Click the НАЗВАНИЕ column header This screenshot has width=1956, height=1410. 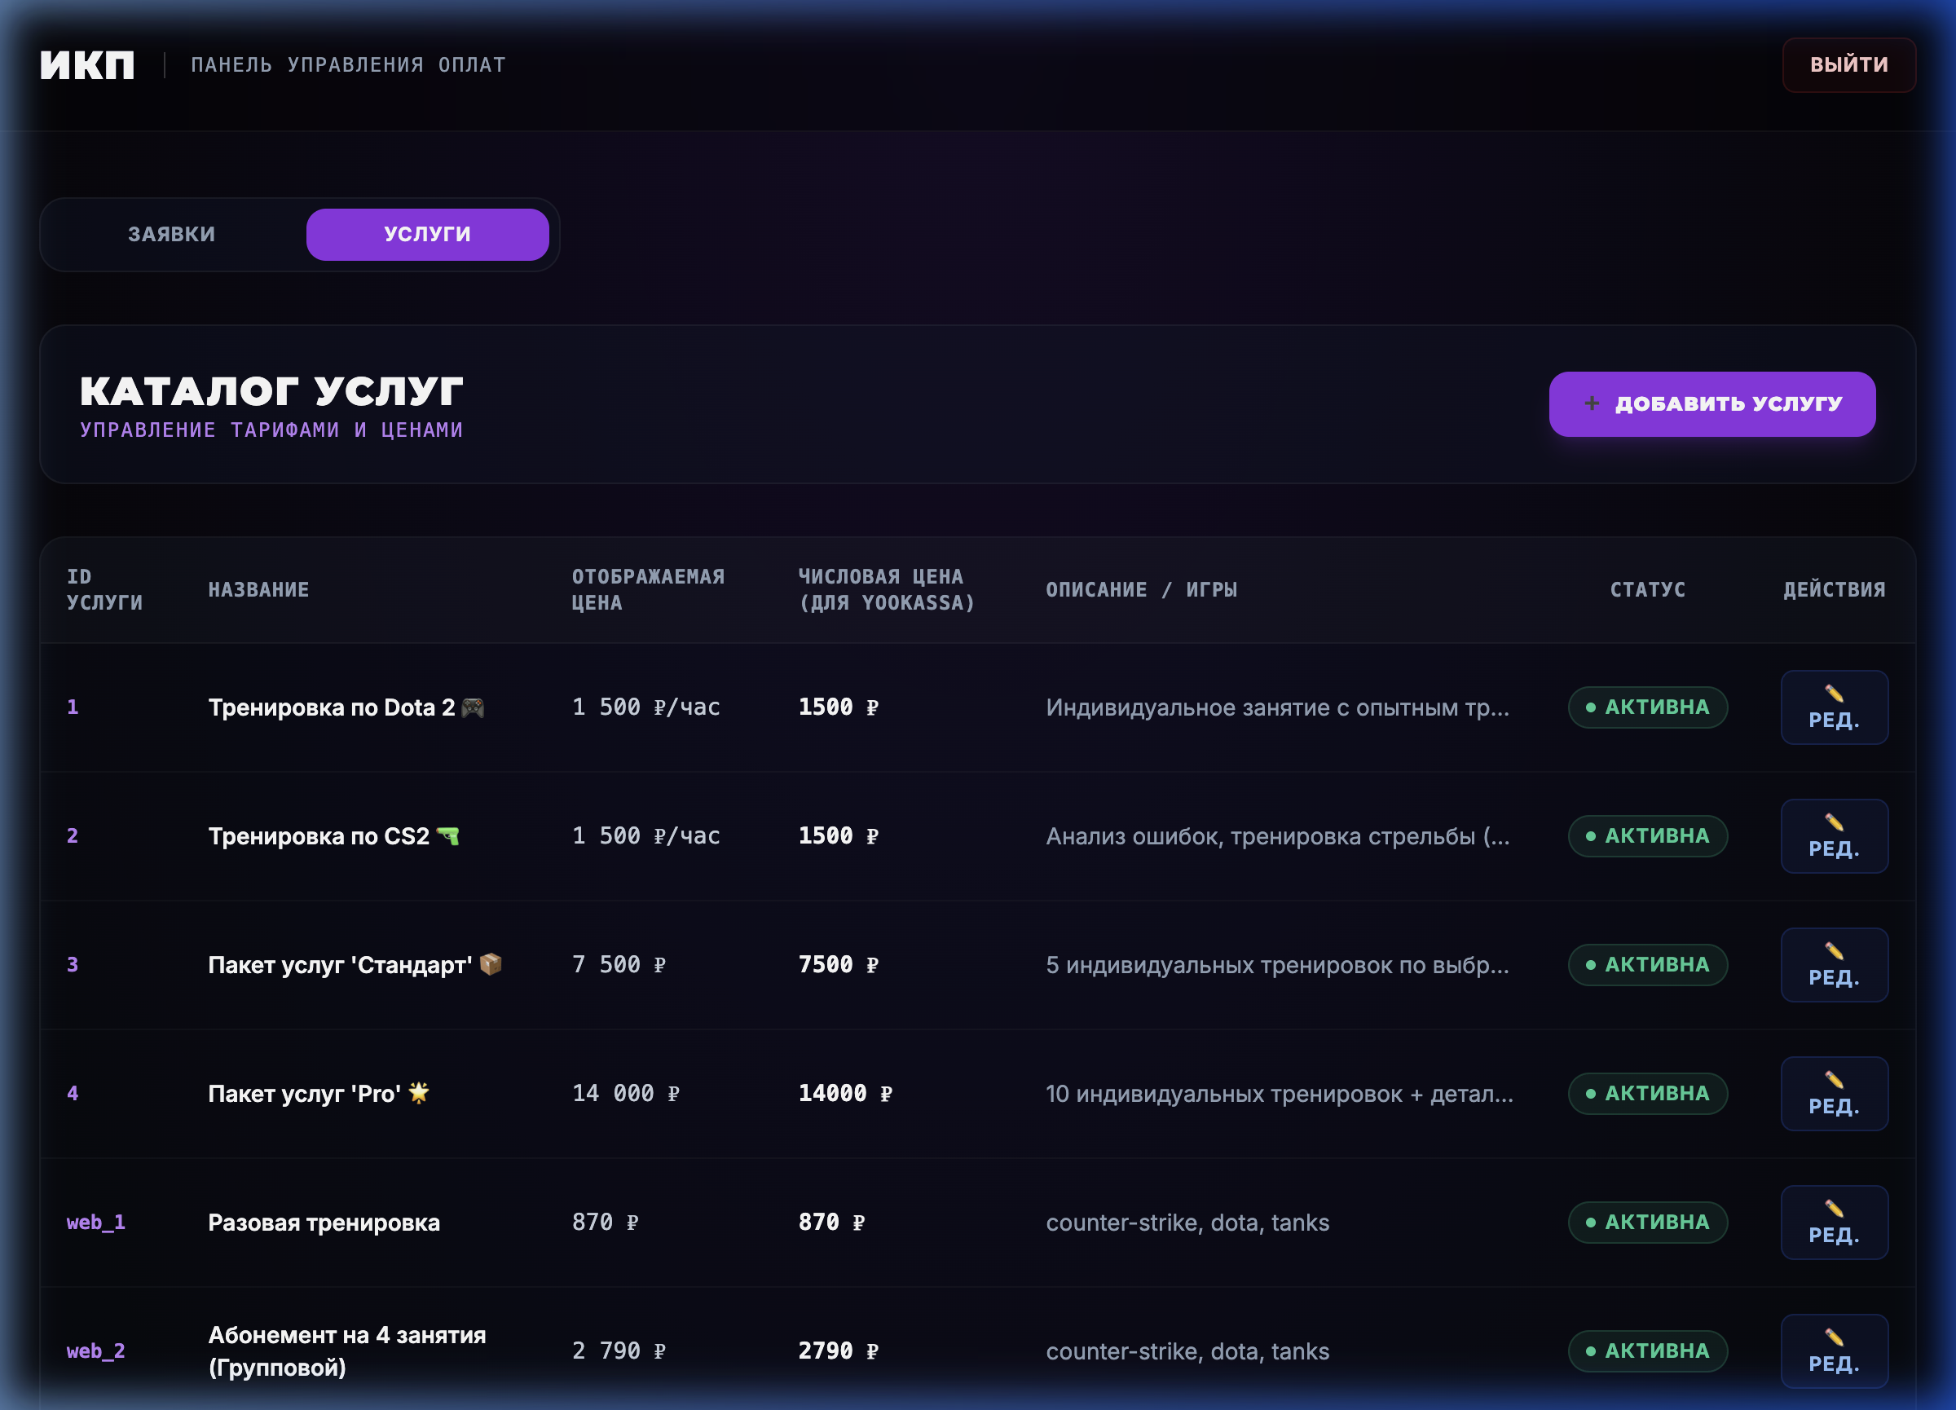(258, 589)
